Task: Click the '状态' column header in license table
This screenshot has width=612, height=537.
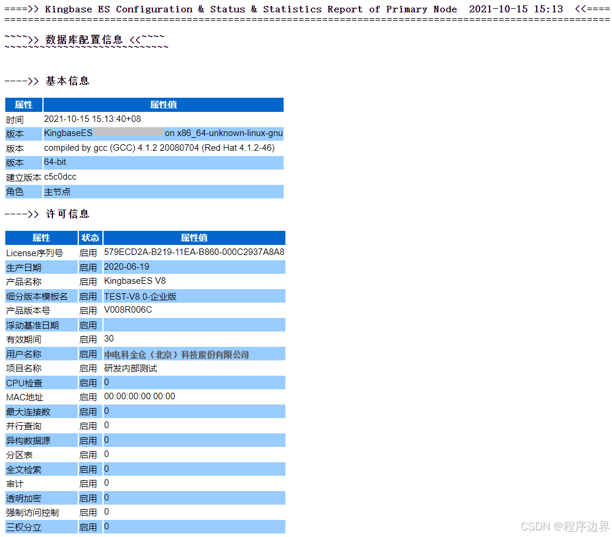Action: click(91, 238)
